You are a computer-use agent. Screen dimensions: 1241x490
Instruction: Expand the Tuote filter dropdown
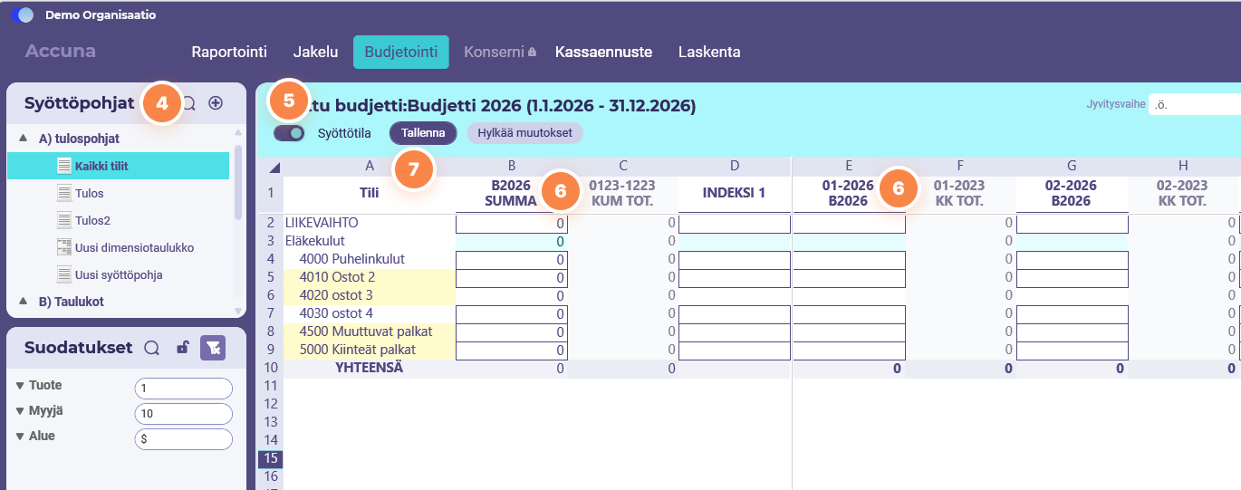point(20,386)
